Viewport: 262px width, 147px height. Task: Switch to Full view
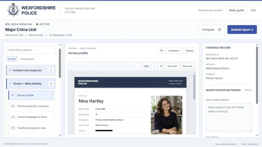coord(172,66)
